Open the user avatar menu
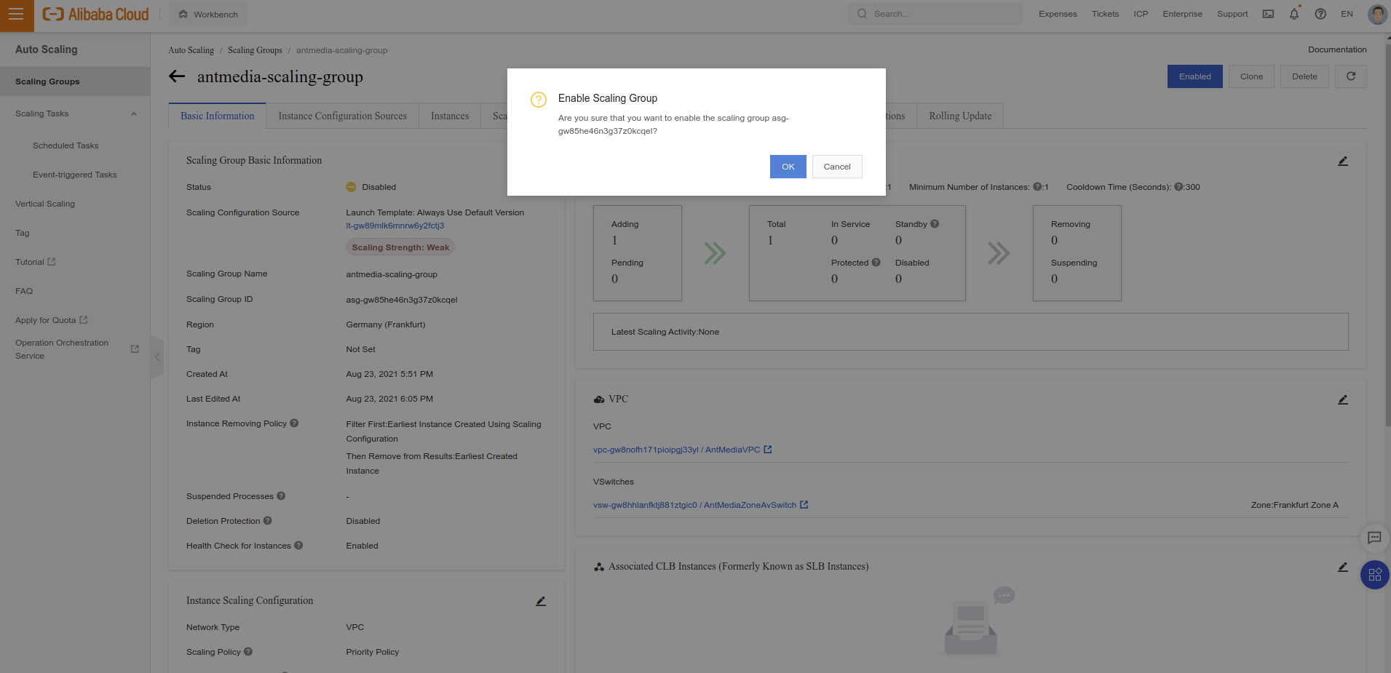Viewport: 1391px width, 673px height. point(1377,14)
